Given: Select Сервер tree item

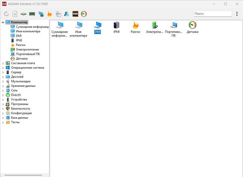Looking at the screenshot, I should (x=13, y=72).
